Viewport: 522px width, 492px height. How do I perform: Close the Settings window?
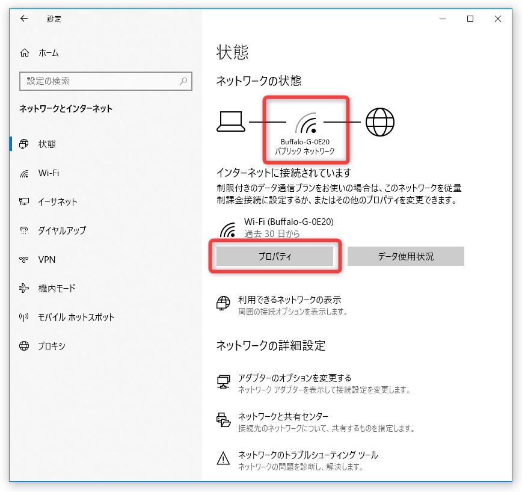pos(498,19)
